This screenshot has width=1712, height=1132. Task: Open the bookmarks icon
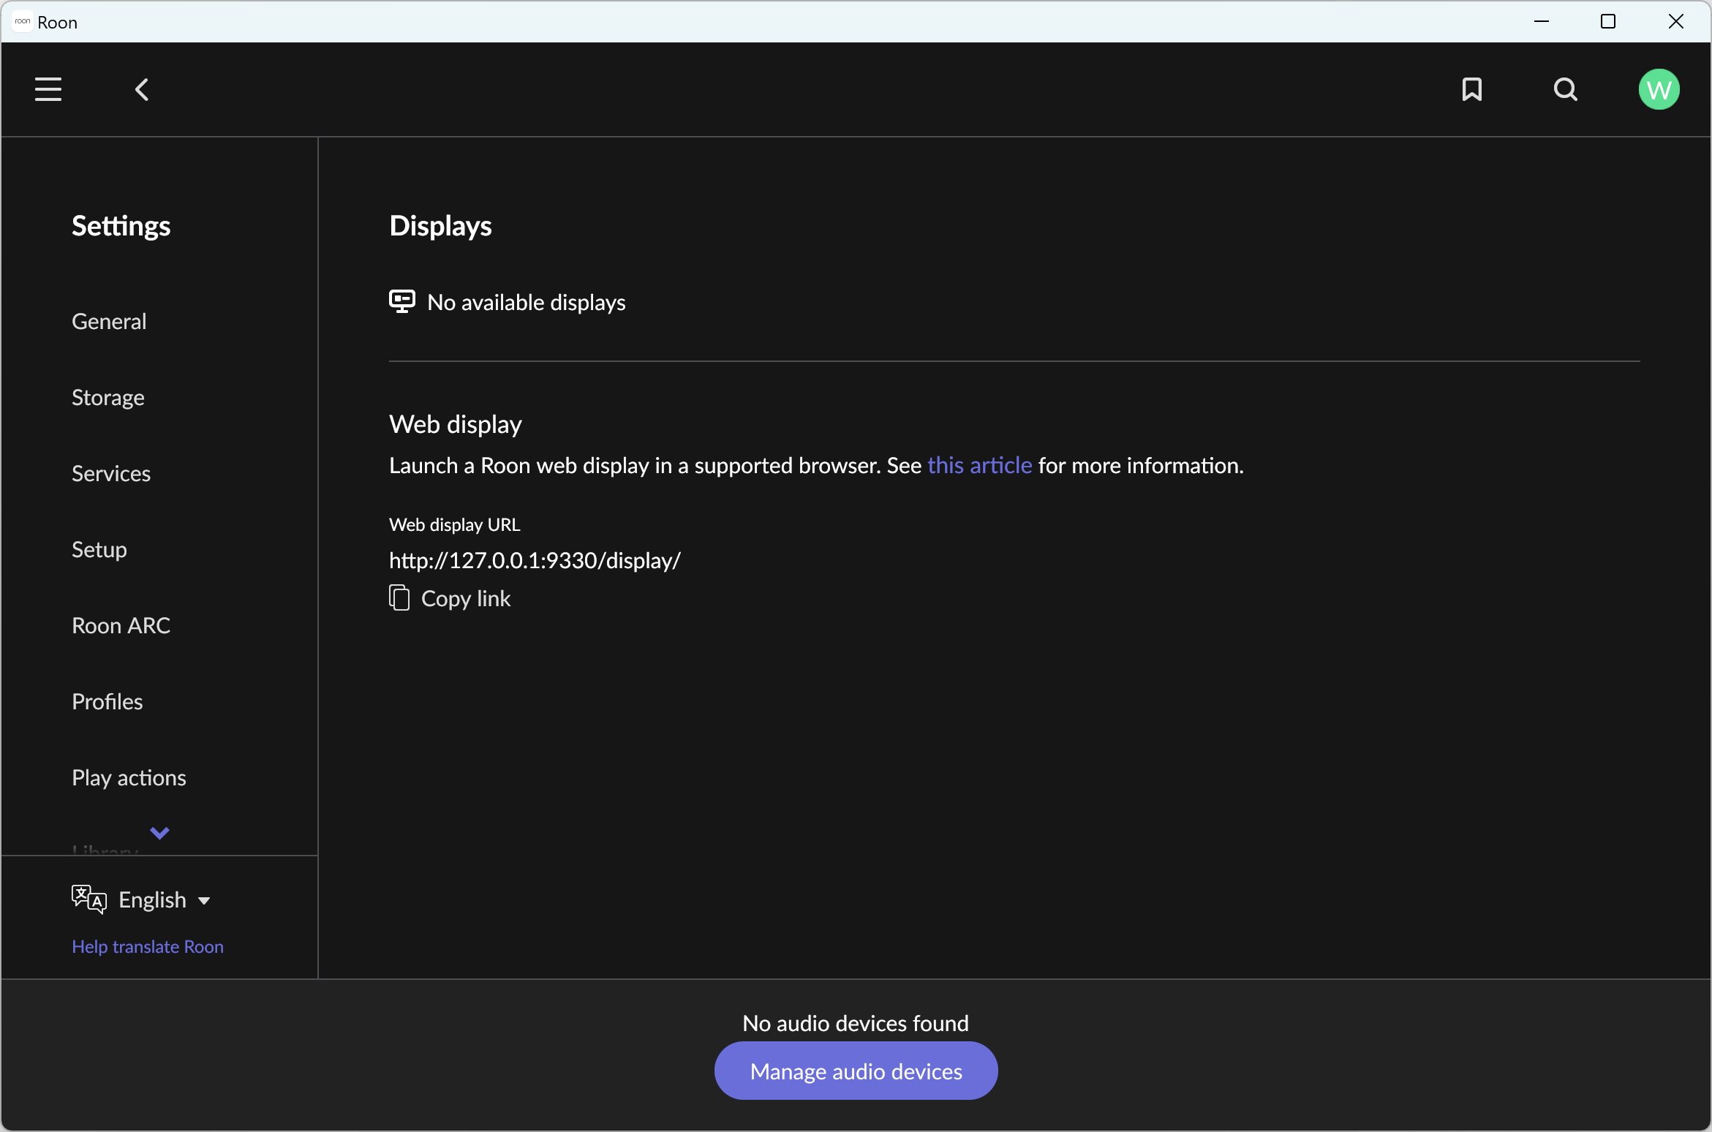[x=1471, y=89]
